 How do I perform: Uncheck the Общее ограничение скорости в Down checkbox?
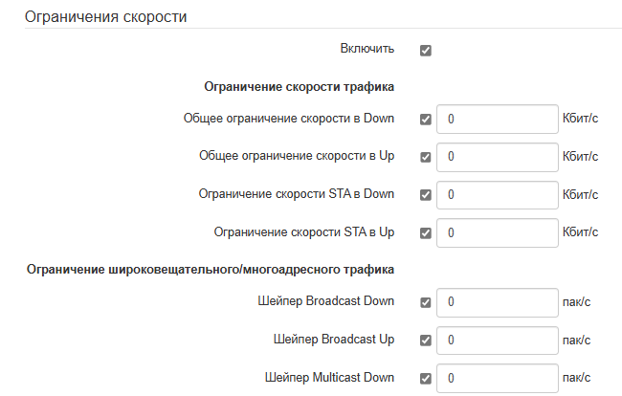[x=426, y=121]
